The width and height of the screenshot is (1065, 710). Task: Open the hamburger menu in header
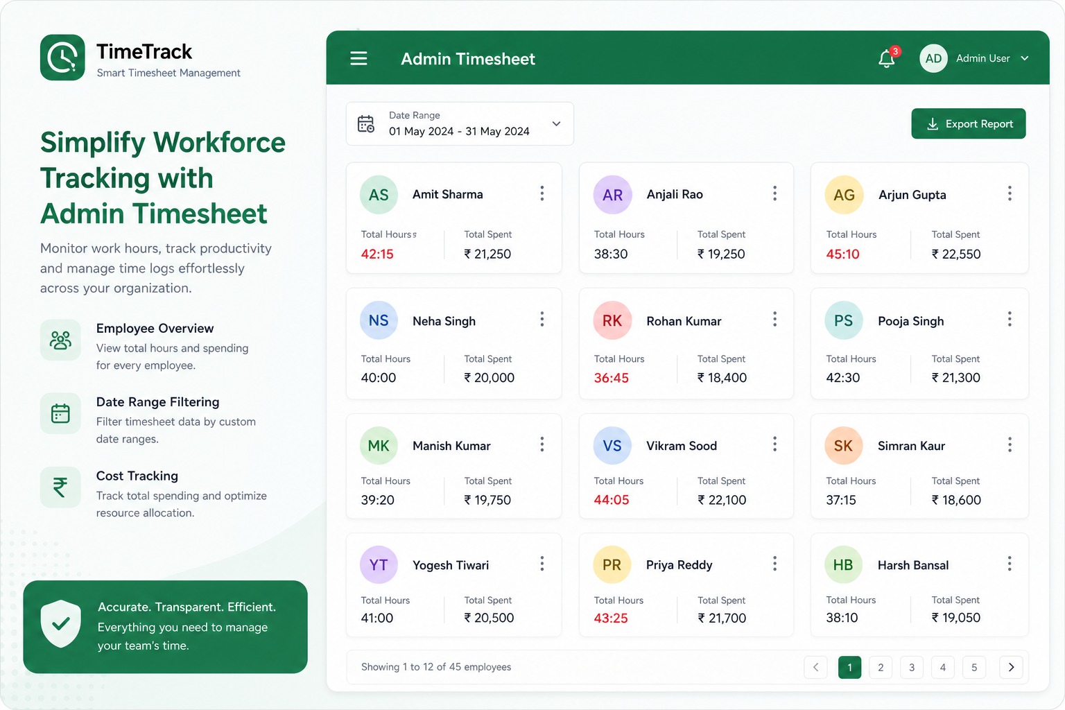[x=358, y=58]
